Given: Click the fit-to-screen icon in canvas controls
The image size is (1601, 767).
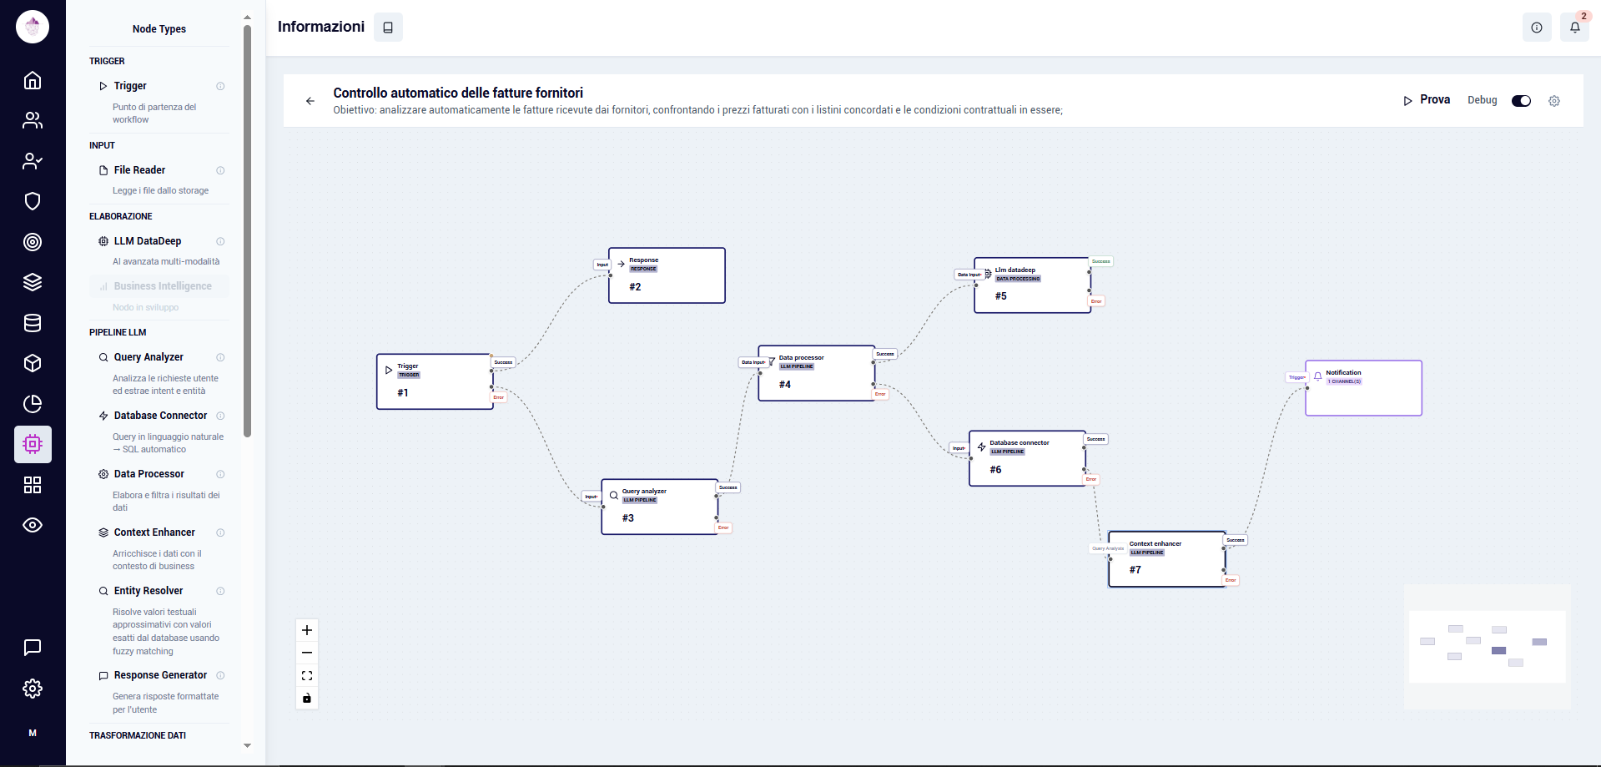Looking at the screenshot, I should (306, 675).
